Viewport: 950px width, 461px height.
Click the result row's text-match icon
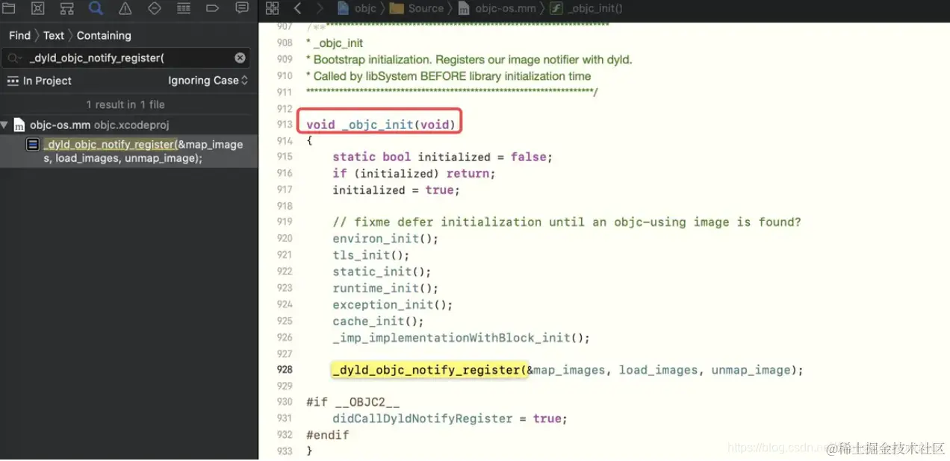[x=33, y=145]
